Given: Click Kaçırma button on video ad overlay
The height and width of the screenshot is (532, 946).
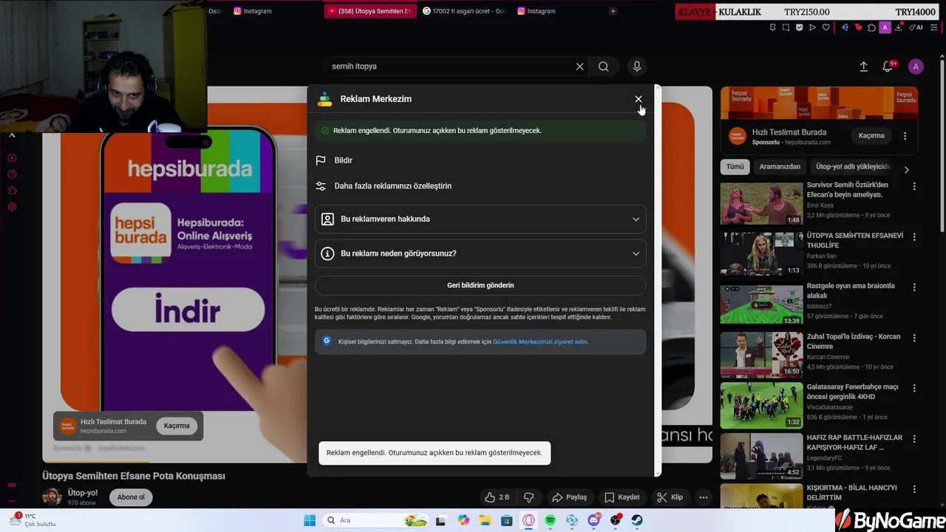Looking at the screenshot, I should pos(177,426).
